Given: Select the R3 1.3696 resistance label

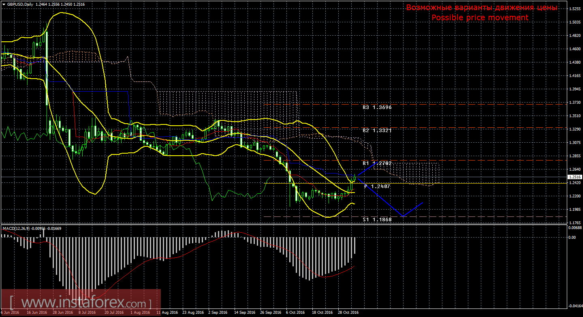Looking at the screenshot, I should coord(377,107).
